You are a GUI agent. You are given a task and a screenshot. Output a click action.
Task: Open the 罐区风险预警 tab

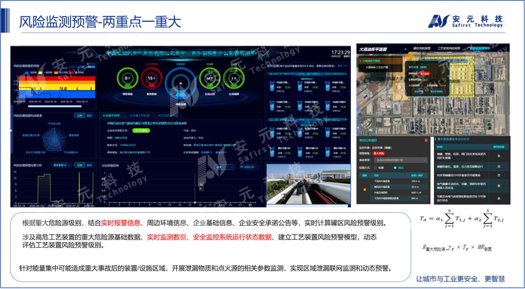point(422,49)
